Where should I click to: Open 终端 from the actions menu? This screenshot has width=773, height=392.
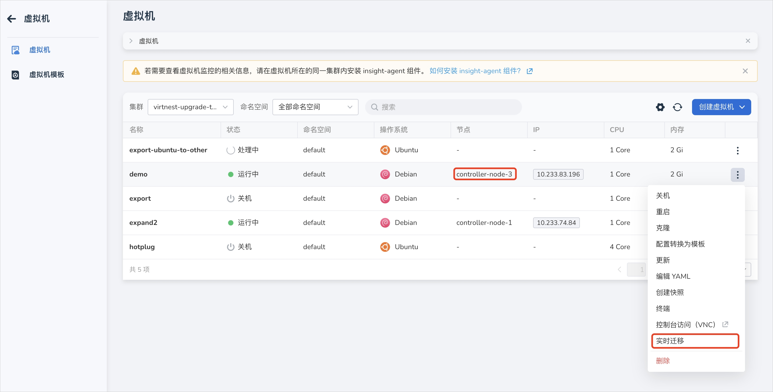pyautogui.click(x=696, y=309)
